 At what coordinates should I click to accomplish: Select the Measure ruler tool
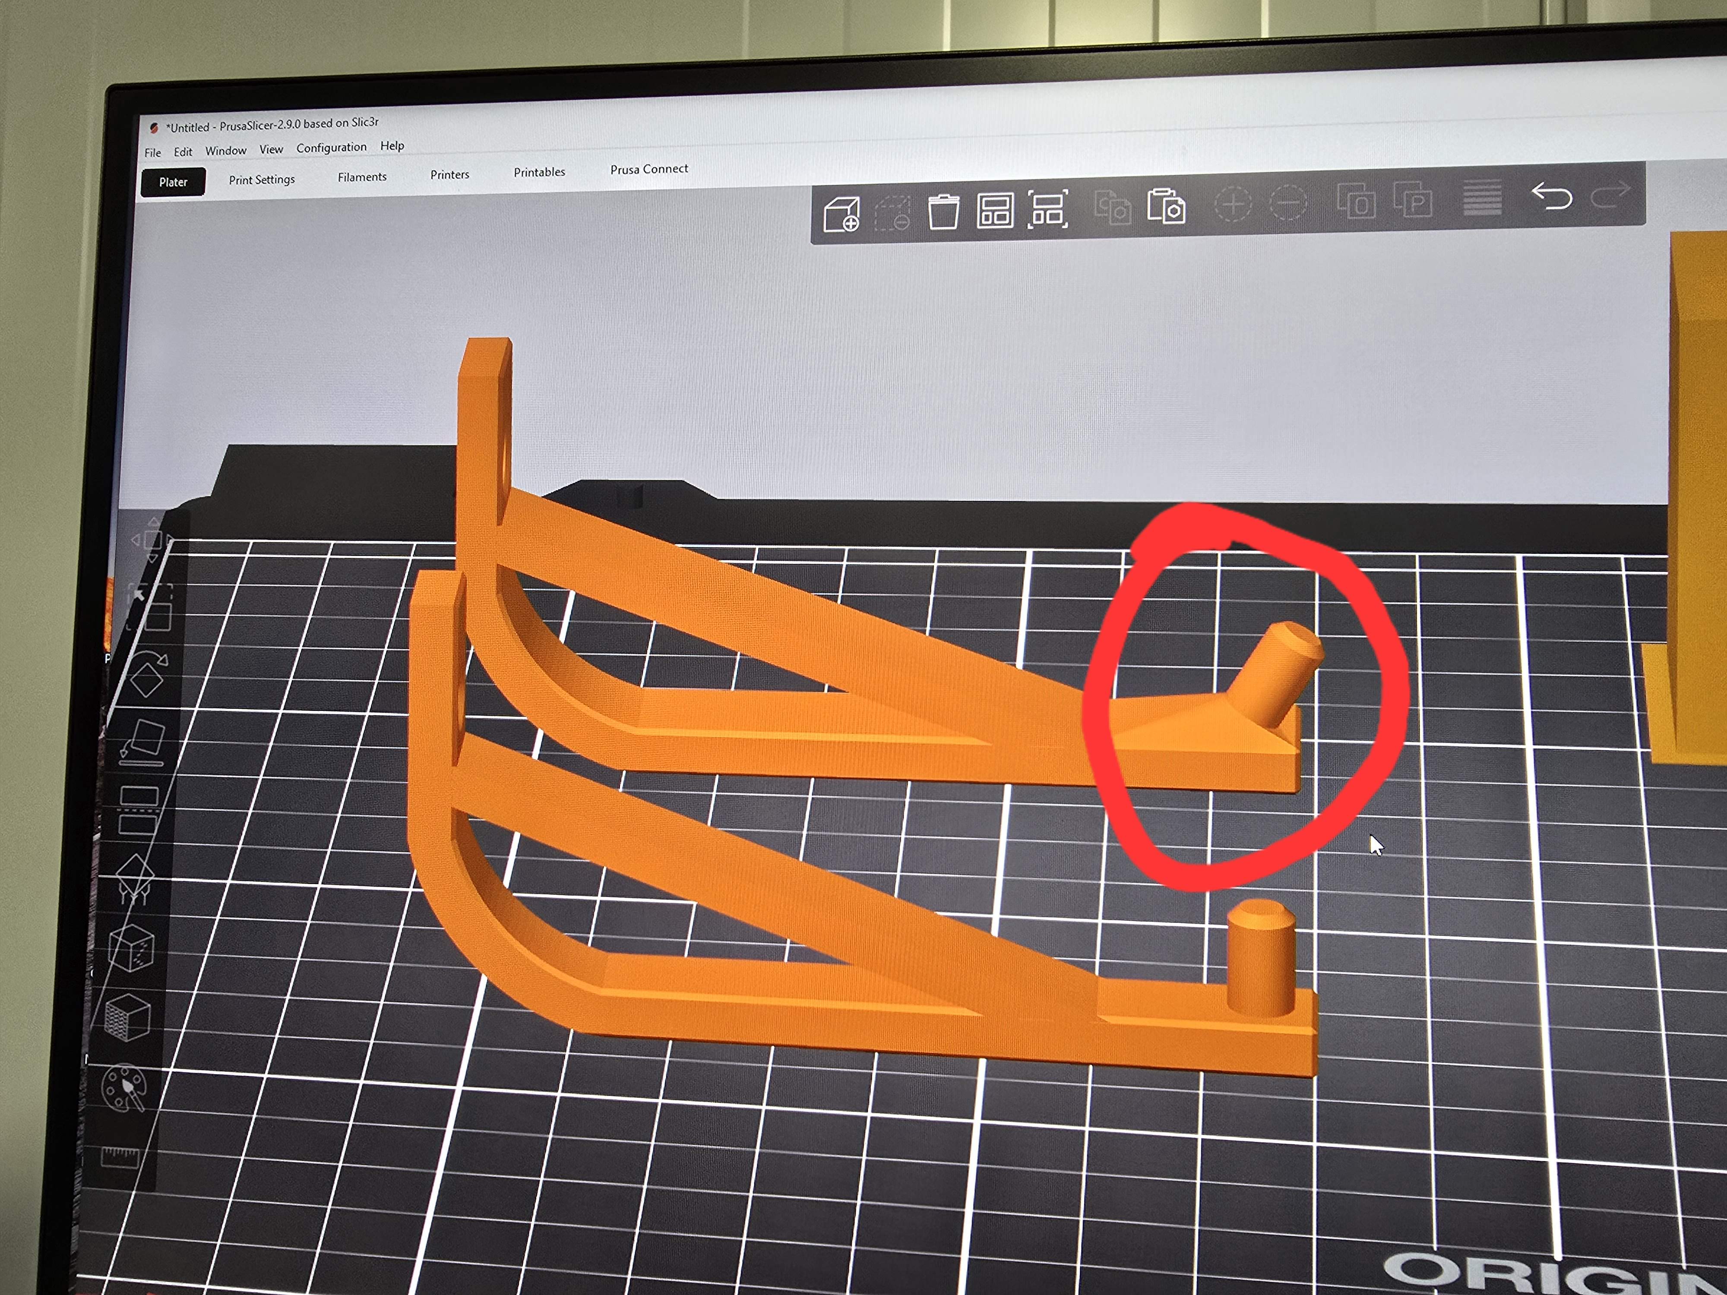click(120, 1157)
